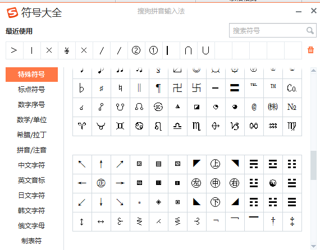Image resolution: width=320 pixels, height=250 pixels.
Task: Insert the № numero symbol
Action: click(292, 107)
